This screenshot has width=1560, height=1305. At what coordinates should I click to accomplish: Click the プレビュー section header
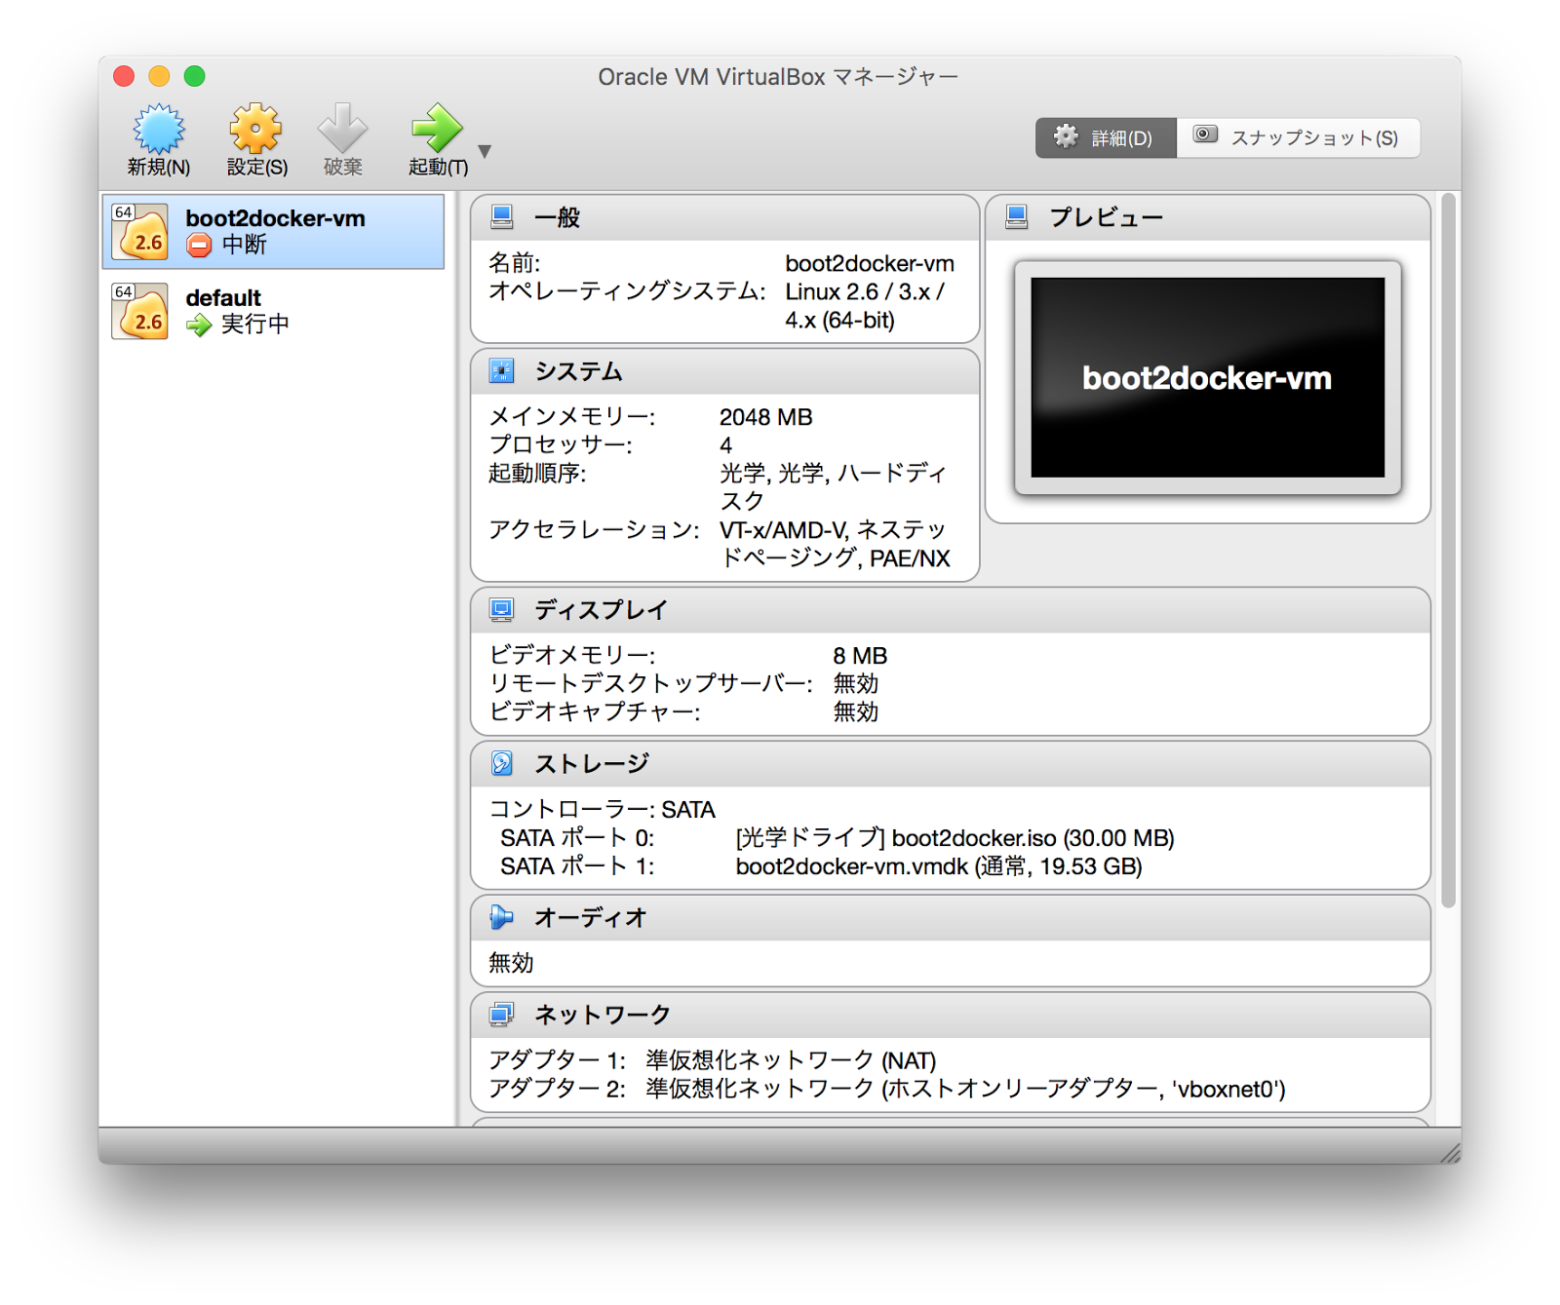point(1106,217)
